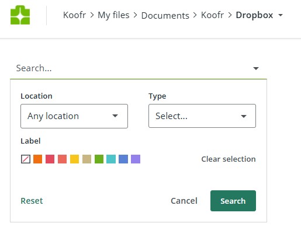The image size is (301, 230).
Task: Select the no-label crossed swatch
Action: pos(26,159)
